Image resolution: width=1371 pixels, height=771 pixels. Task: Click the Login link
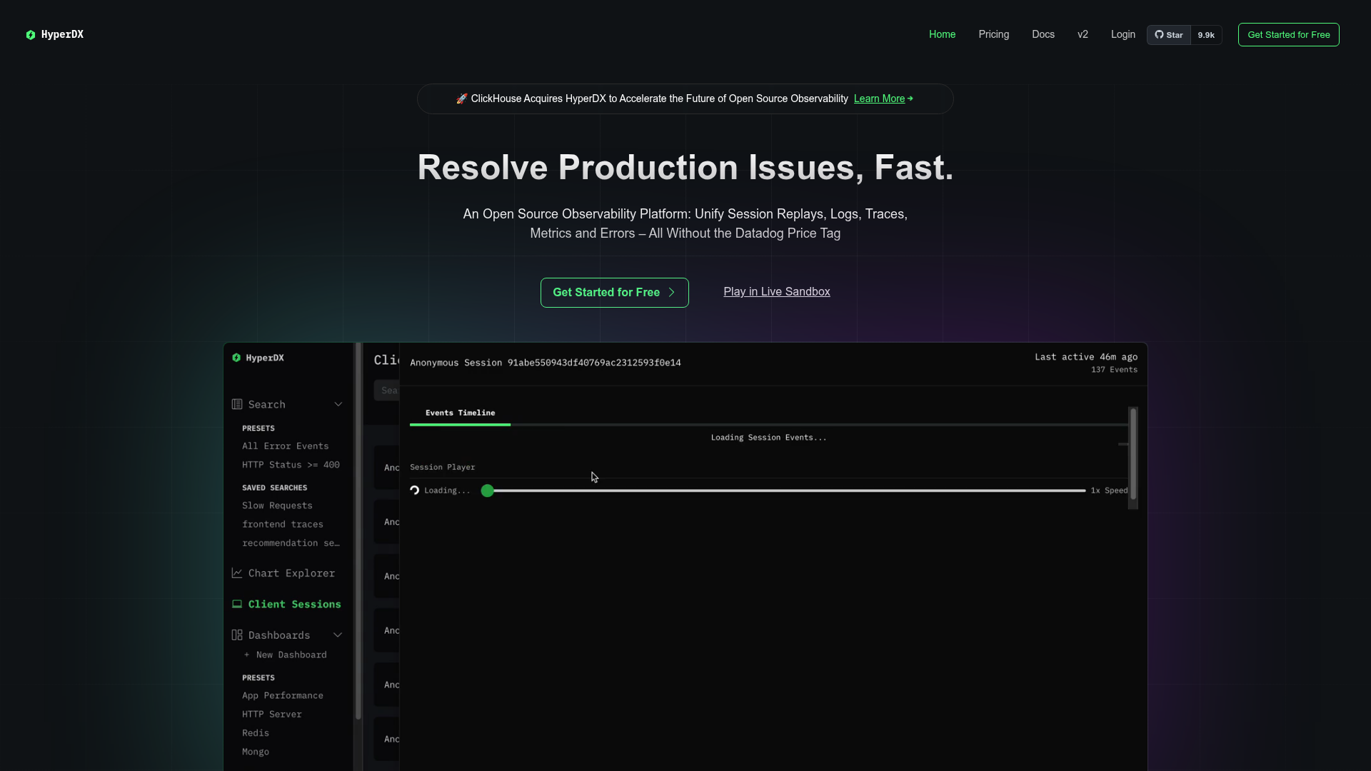click(1123, 34)
